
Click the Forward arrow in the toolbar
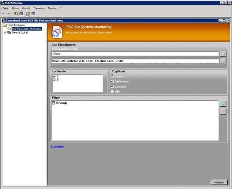(9, 14)
